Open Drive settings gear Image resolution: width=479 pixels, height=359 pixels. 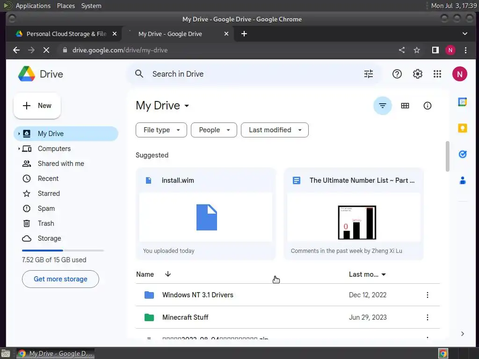[417, 74]
